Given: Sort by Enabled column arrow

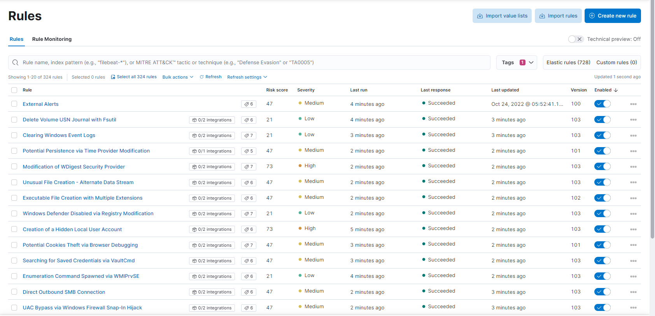Looking at the screenshot, I should [x=616, y=90].
